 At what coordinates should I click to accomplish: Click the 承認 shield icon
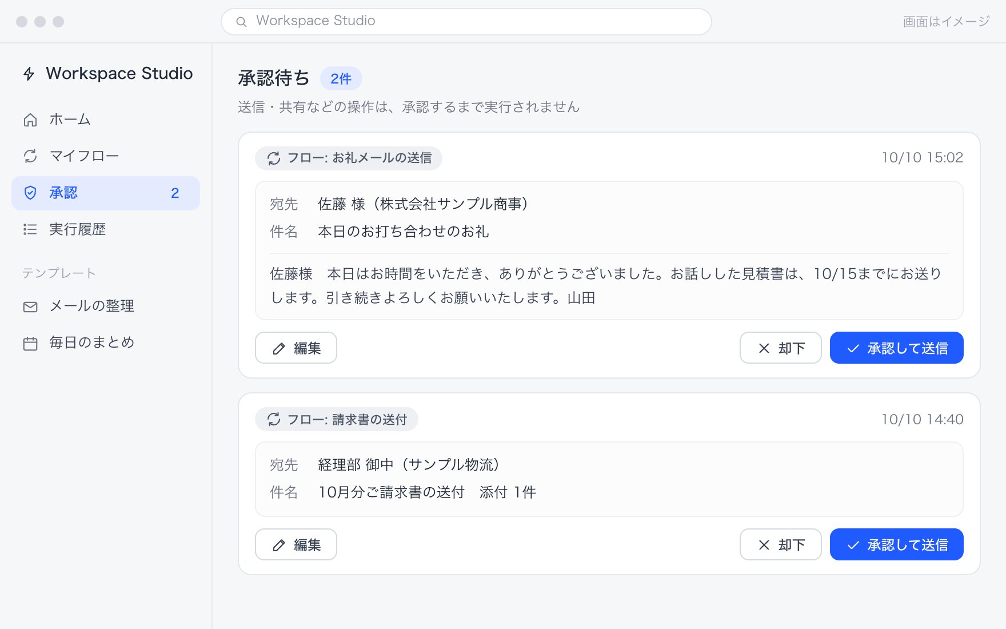click(30, 193)
